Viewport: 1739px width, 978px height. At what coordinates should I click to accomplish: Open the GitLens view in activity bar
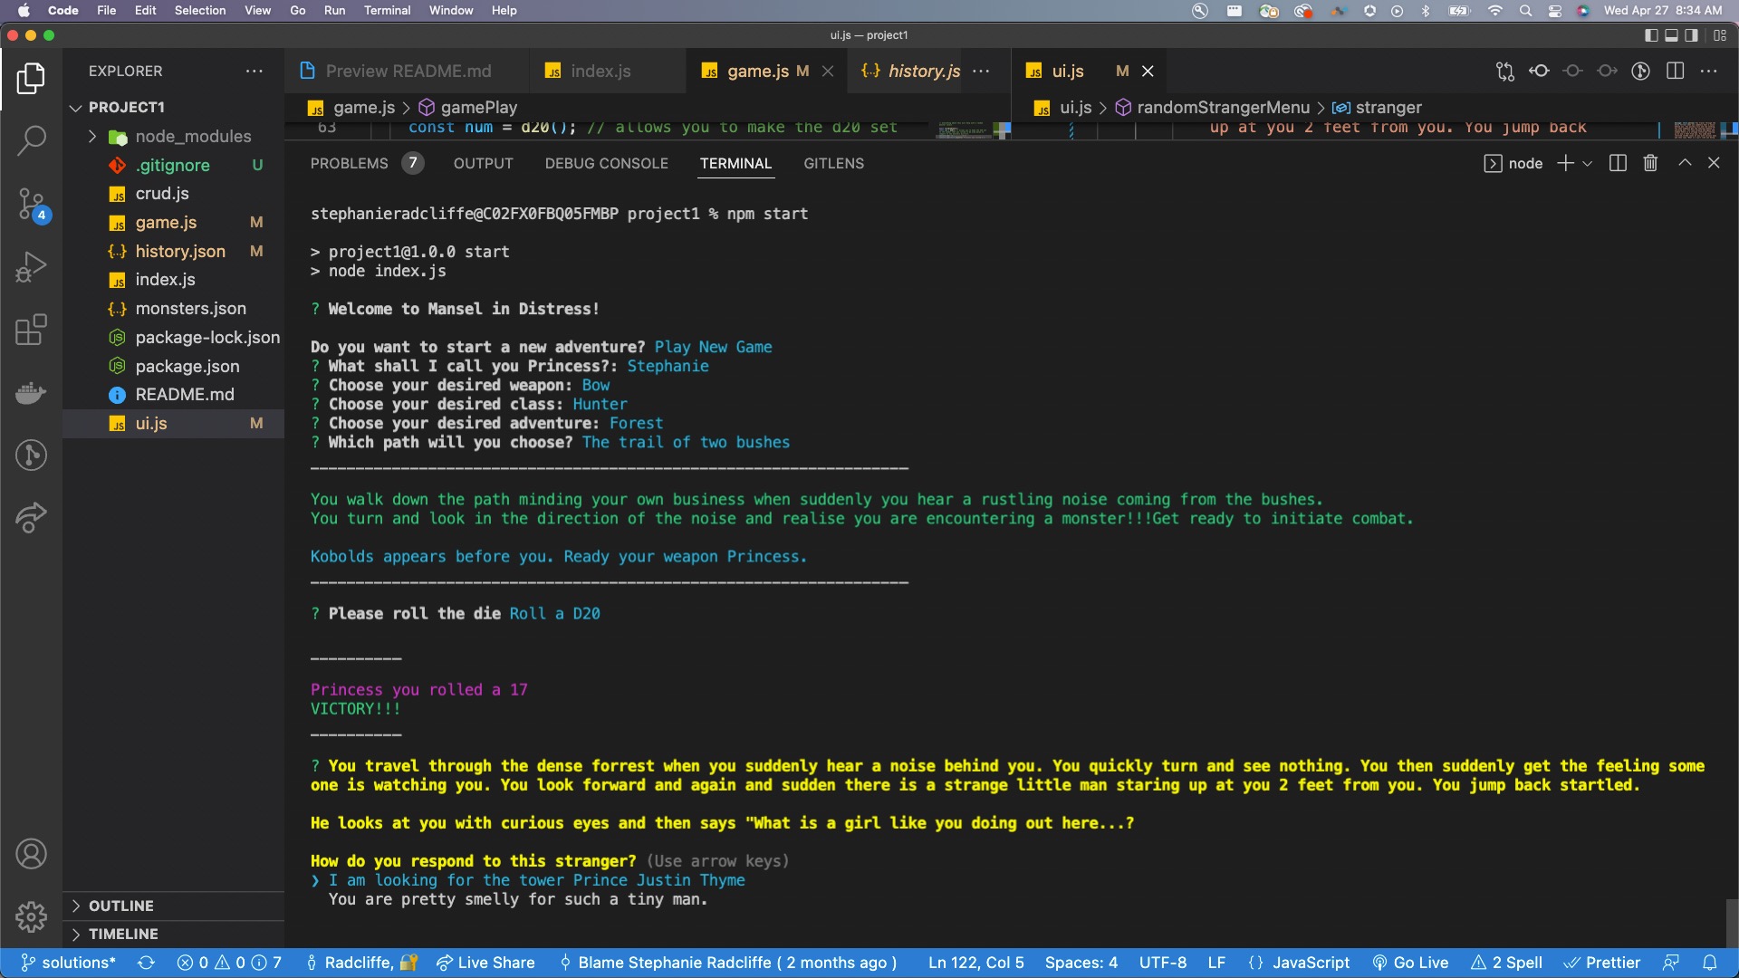tap(31, 455)
